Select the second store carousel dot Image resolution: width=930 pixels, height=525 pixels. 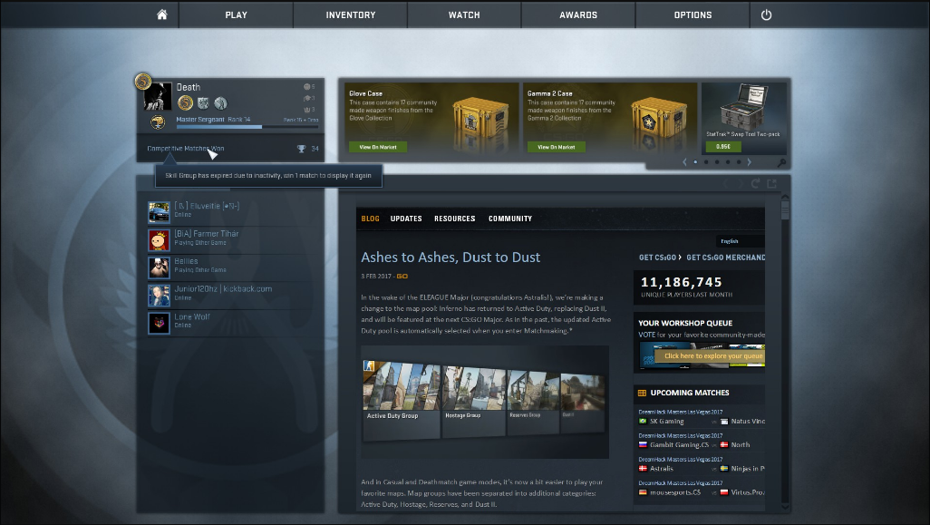pos(706,162)
